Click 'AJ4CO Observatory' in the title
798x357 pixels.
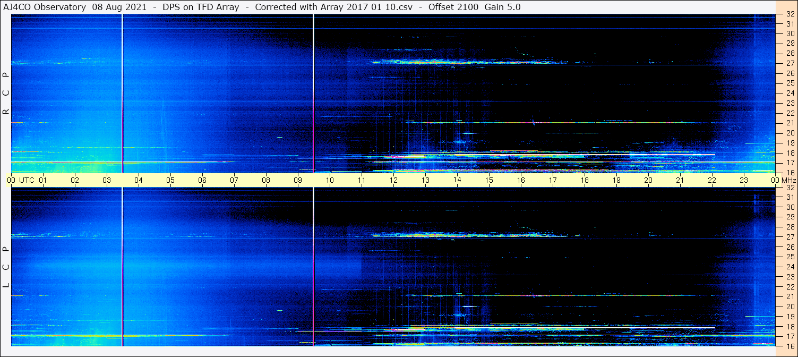tap(44, 7)
